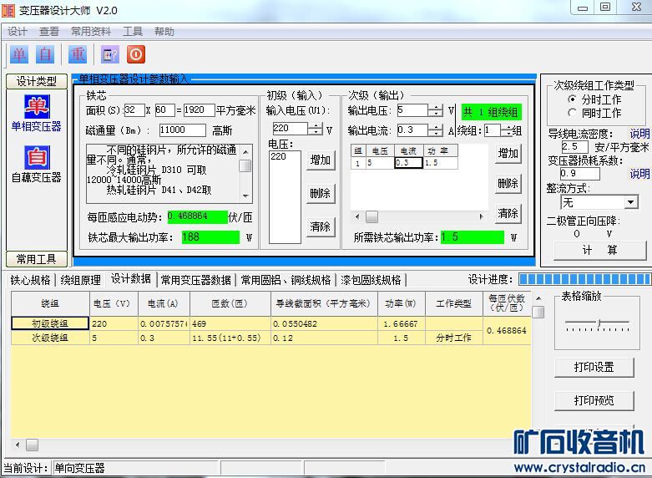Viewport: 652px width, 478px height.
Task: Select the 初级绕组 table row header
Action: [50, 323]
